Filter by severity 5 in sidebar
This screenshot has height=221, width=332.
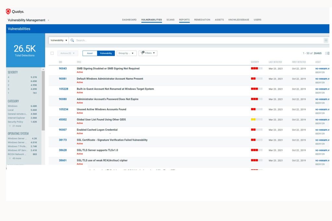coord(22,89)
